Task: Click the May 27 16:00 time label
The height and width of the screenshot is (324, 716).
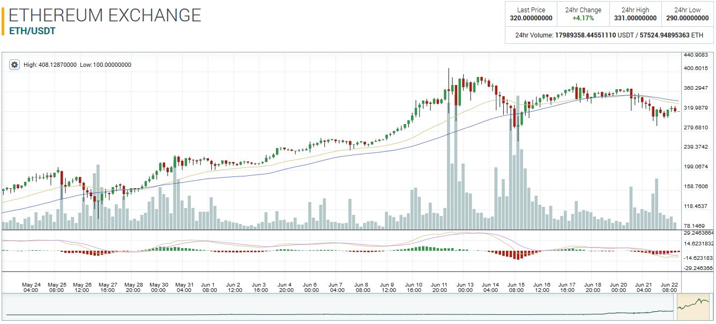Action: [108, 287]
